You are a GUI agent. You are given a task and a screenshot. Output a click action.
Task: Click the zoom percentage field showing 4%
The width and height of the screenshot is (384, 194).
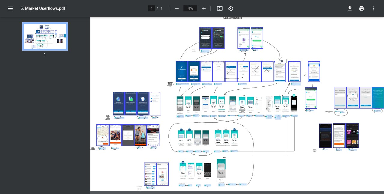click(190, 8)
